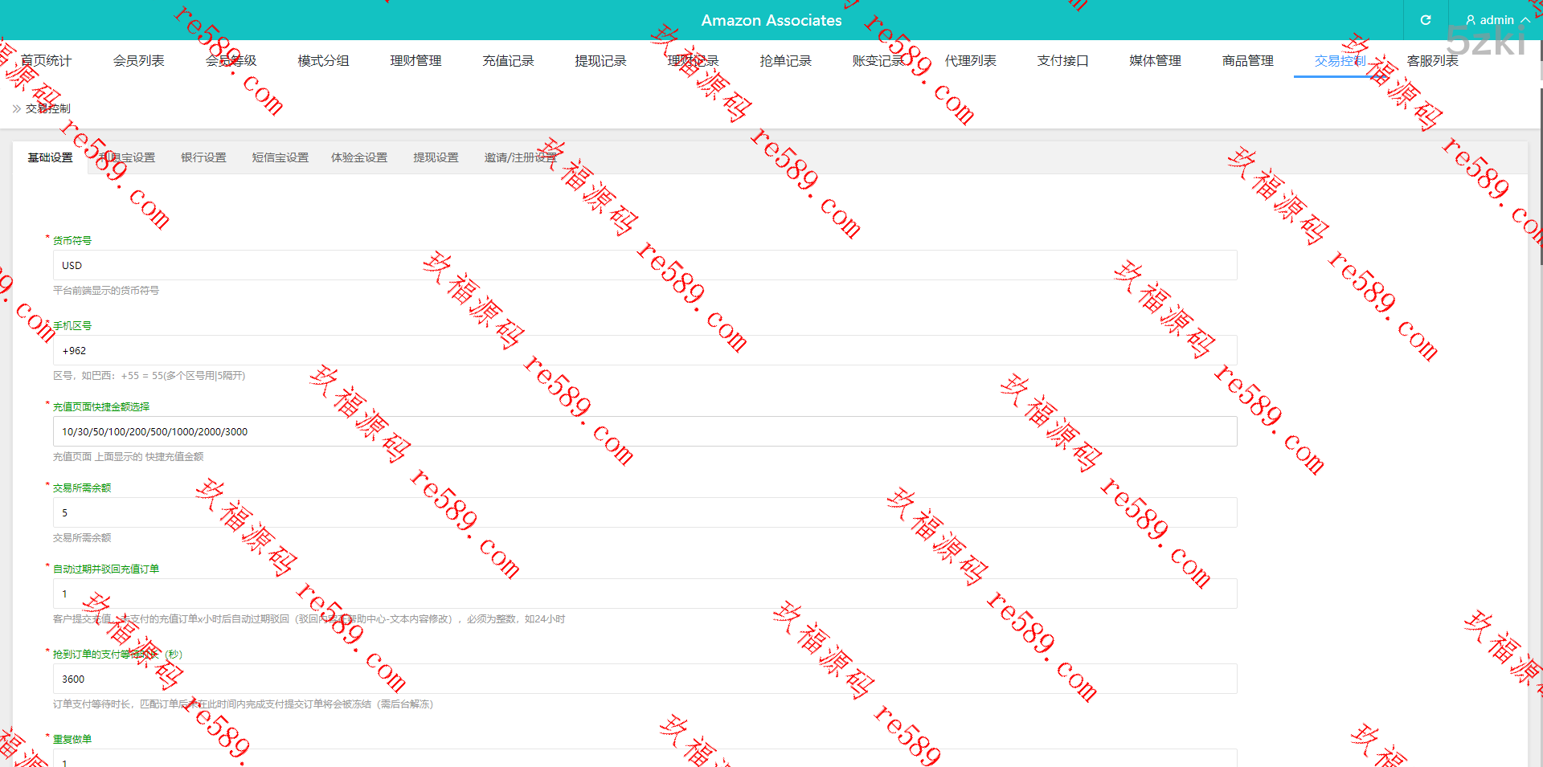This screenshot has height=767, width=1543.
Task: Select the 客服列表 menu item
Action: 1432,61
